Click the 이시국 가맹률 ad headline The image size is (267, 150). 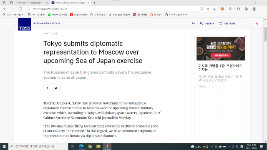(x=220, y=67)
